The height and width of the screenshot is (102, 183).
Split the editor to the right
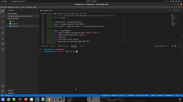(x=177, y=10)
